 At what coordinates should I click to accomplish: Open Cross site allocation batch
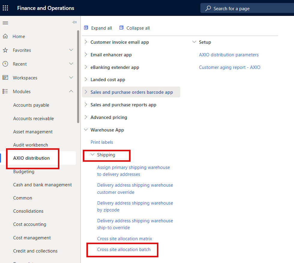tap(124, 249)
